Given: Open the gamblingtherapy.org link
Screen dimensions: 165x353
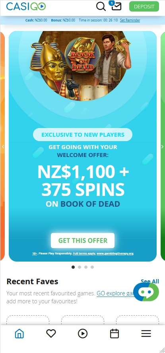Looking at the screenshot, I should pyautogui.click(x=115, y=254).
